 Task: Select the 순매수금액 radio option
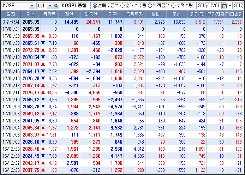pyautogui.click(x=106, y=6)
